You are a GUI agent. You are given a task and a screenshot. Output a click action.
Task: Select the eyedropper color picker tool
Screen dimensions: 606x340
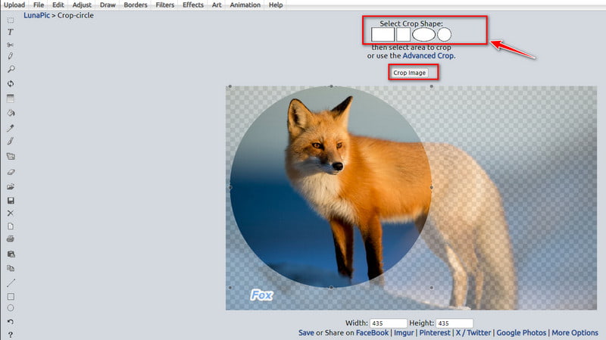pyautogui.click(x=11, y=128)
